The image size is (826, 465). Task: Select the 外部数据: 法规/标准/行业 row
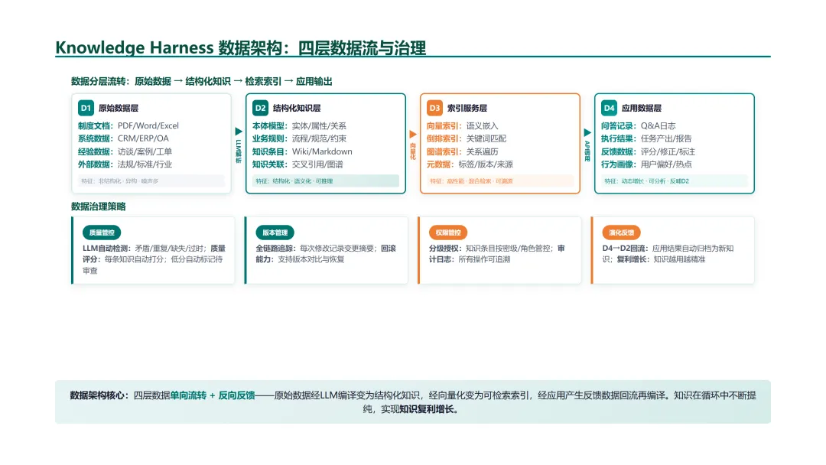click(x=125, y=164)
